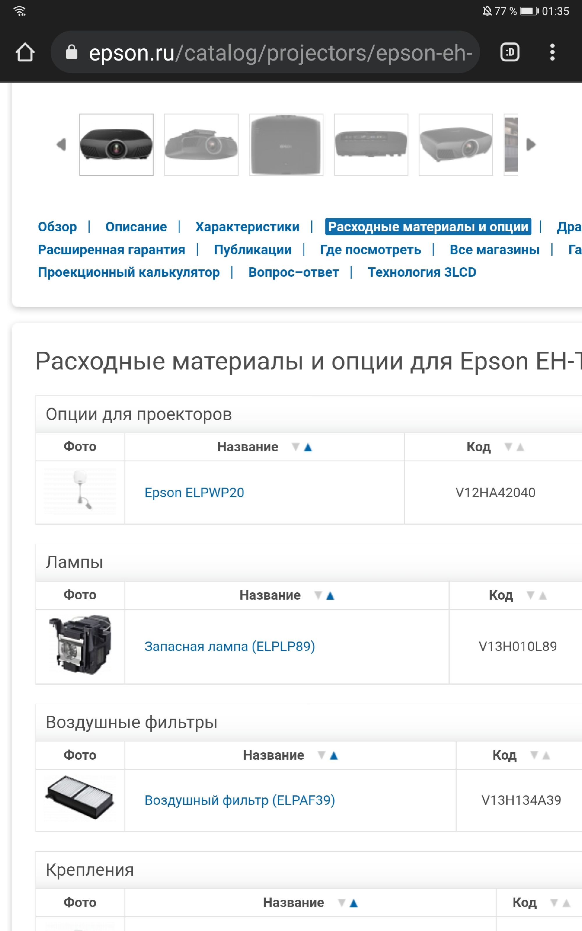Viewport: 582px width, 931px height.
Task: Click the gallery next arrow
Action: click(x=531, y=145)
